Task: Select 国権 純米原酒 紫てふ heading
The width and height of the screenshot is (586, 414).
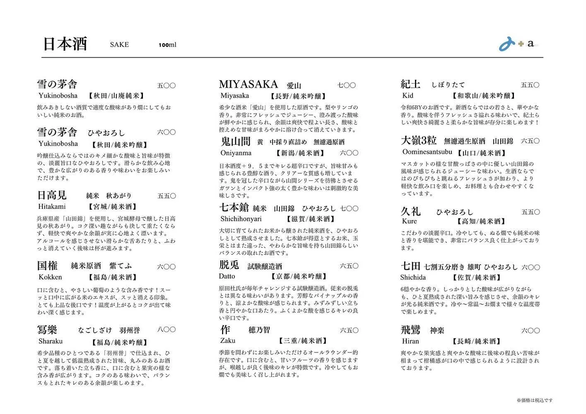Action: click(x=84, y=266)
